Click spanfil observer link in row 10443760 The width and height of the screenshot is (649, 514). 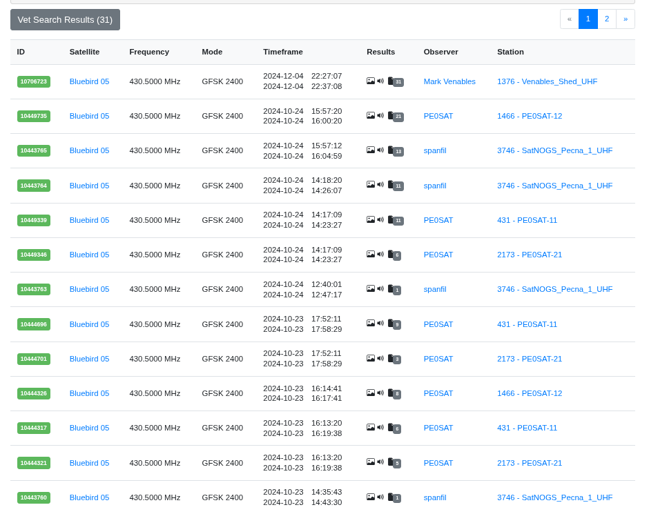pos(435,497)
